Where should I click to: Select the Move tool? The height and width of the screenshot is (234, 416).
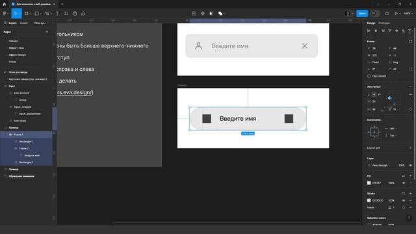(x=16, y=13)
